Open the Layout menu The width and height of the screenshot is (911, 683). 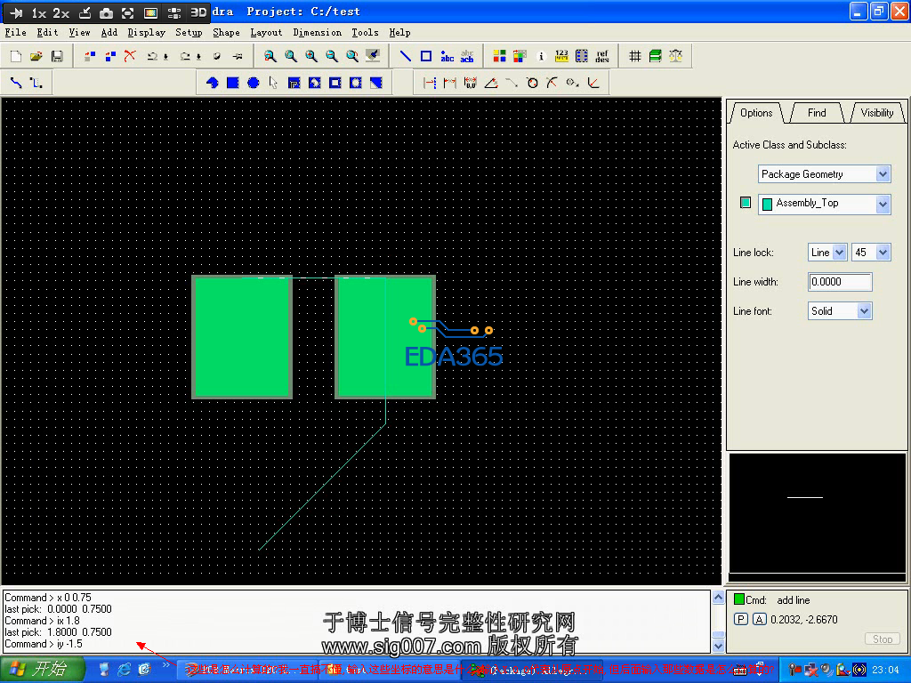point(266,33)
